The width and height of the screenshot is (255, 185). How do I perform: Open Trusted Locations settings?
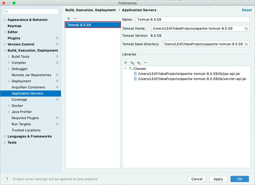pos(26,130)
